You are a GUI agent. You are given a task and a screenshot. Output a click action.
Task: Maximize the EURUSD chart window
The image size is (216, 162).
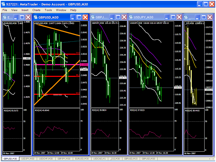(22, 17)
